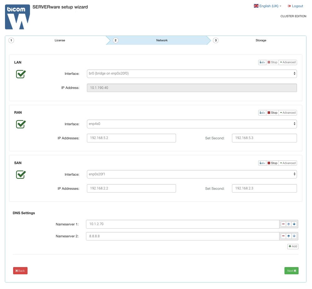Click the LAN IP Address field
Screen dimensions: 312x289
point(192,88)
